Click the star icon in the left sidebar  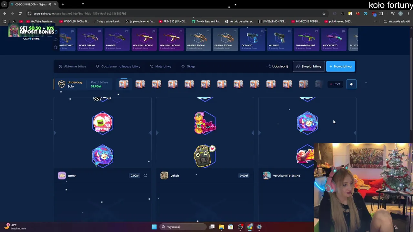click(x=56, y=47)
